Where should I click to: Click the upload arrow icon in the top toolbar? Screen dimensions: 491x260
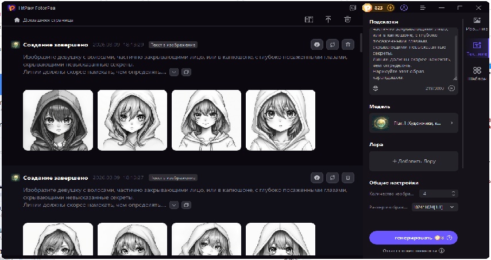(328, 19)
